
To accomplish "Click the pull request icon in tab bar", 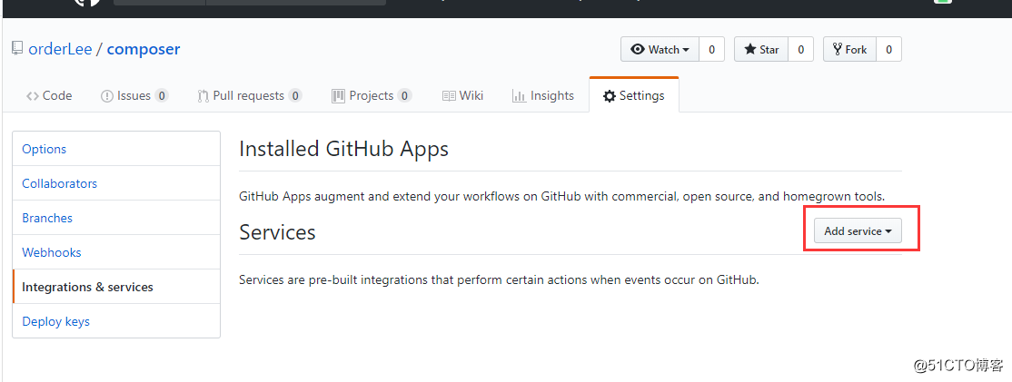I will [203, 96].
